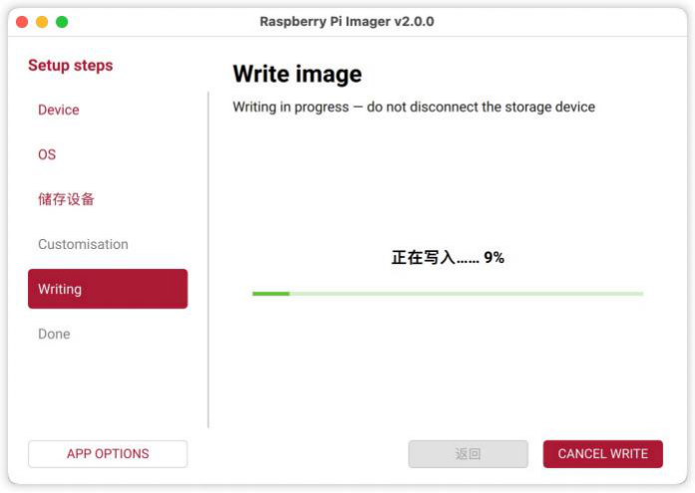Close the window with the red button

(x=22, y=22)
